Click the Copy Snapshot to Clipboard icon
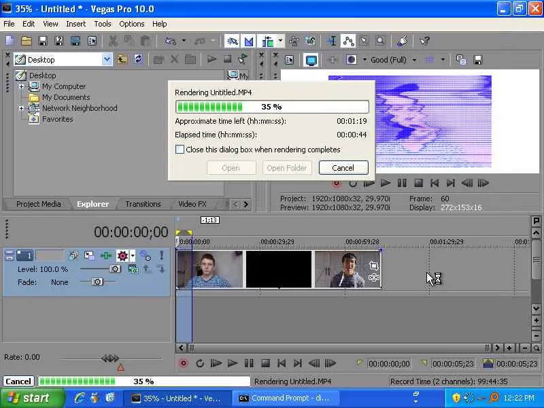 [x=461, y=60]
